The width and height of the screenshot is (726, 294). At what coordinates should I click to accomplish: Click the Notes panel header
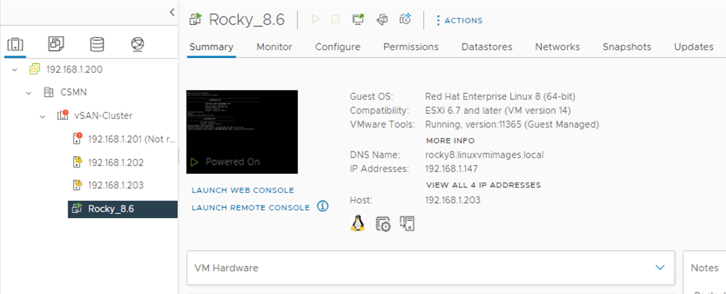[704, 268]
